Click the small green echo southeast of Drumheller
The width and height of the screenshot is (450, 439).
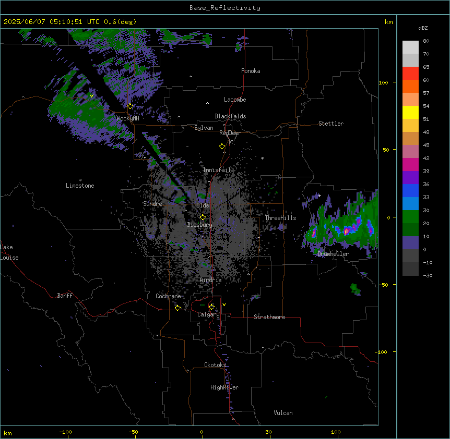[x=356, y=289]
